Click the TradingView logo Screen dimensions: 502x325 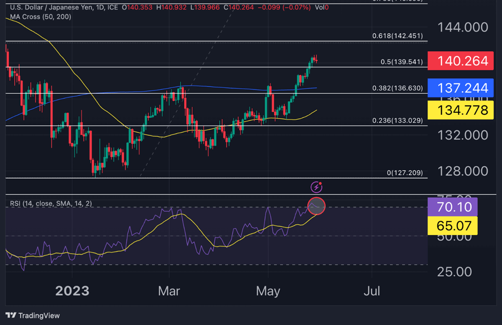33,316
